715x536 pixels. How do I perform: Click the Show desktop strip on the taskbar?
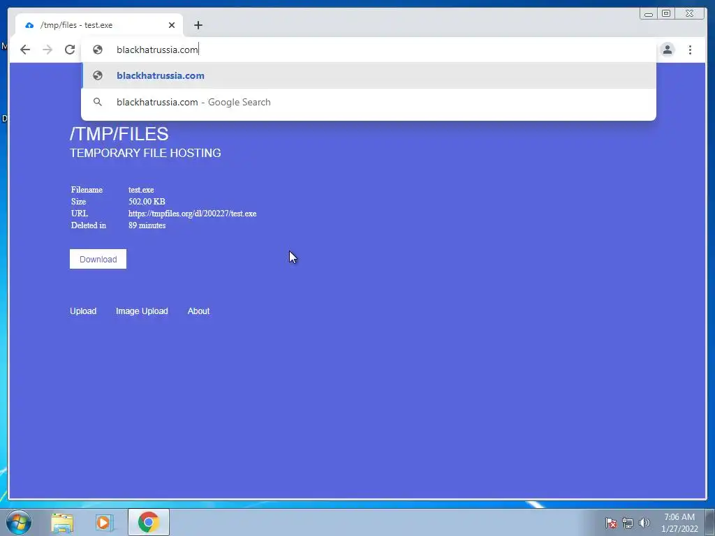coord(710,522)
